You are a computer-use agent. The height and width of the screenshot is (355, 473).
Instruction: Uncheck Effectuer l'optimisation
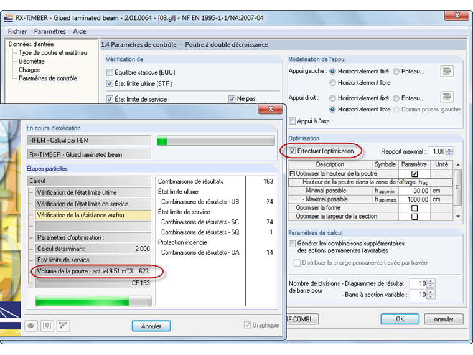coord(292,151)
